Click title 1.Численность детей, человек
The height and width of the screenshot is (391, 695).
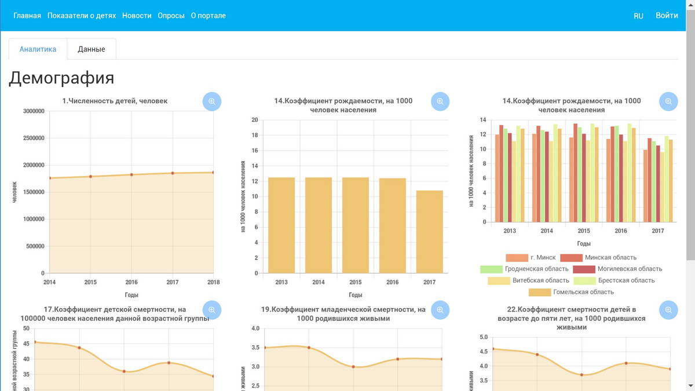(x=115, y=101)
